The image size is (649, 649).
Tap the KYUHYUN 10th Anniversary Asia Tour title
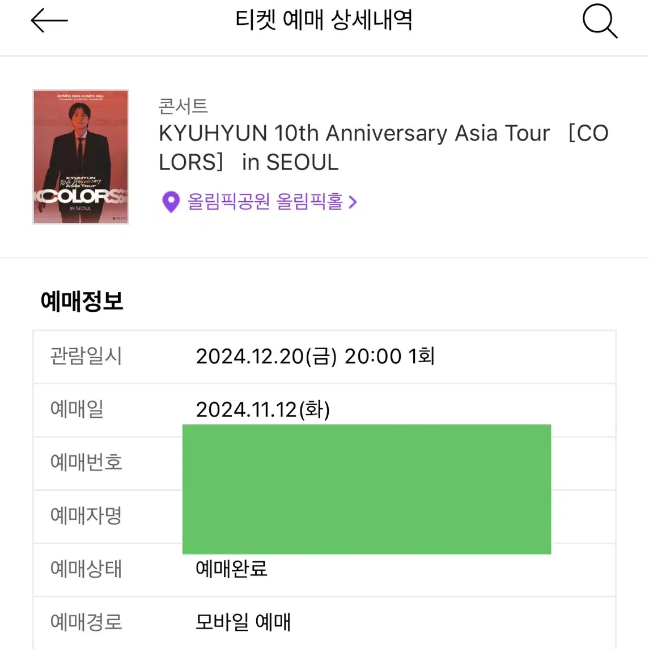(383, 147)
